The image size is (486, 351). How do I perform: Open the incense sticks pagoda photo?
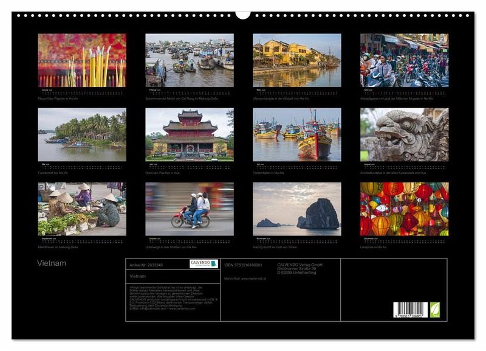click(x=82, y=60)
